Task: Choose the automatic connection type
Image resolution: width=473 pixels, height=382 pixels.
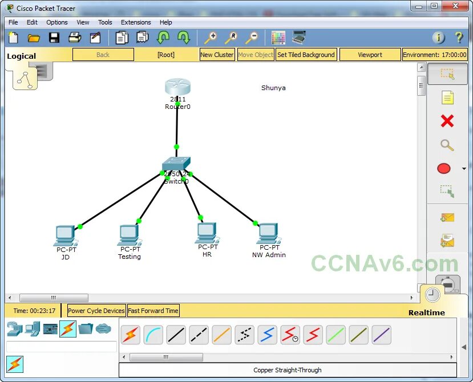Action: 130,335
